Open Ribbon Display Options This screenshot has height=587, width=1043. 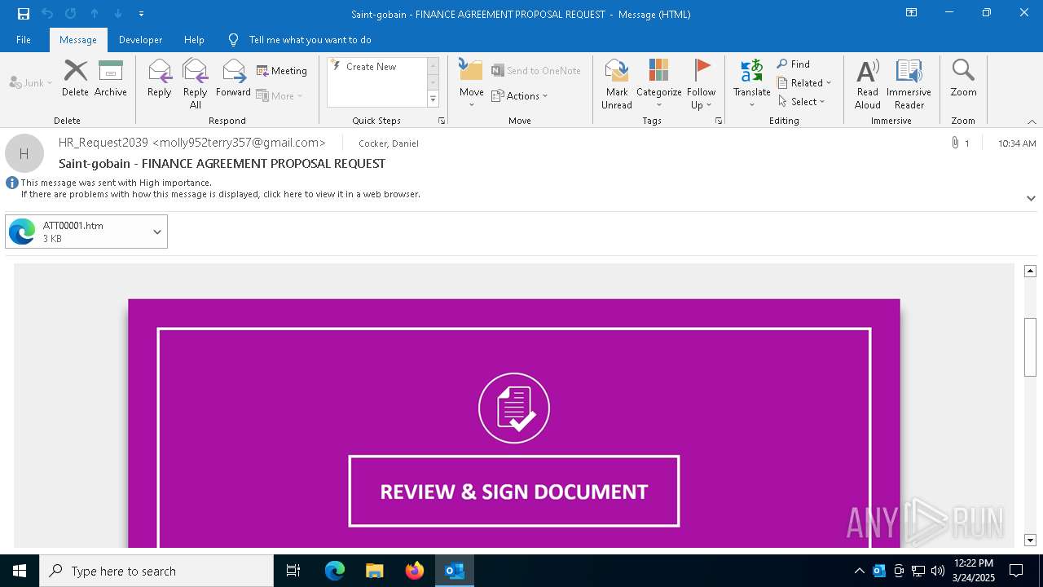[x=912, y=13]
